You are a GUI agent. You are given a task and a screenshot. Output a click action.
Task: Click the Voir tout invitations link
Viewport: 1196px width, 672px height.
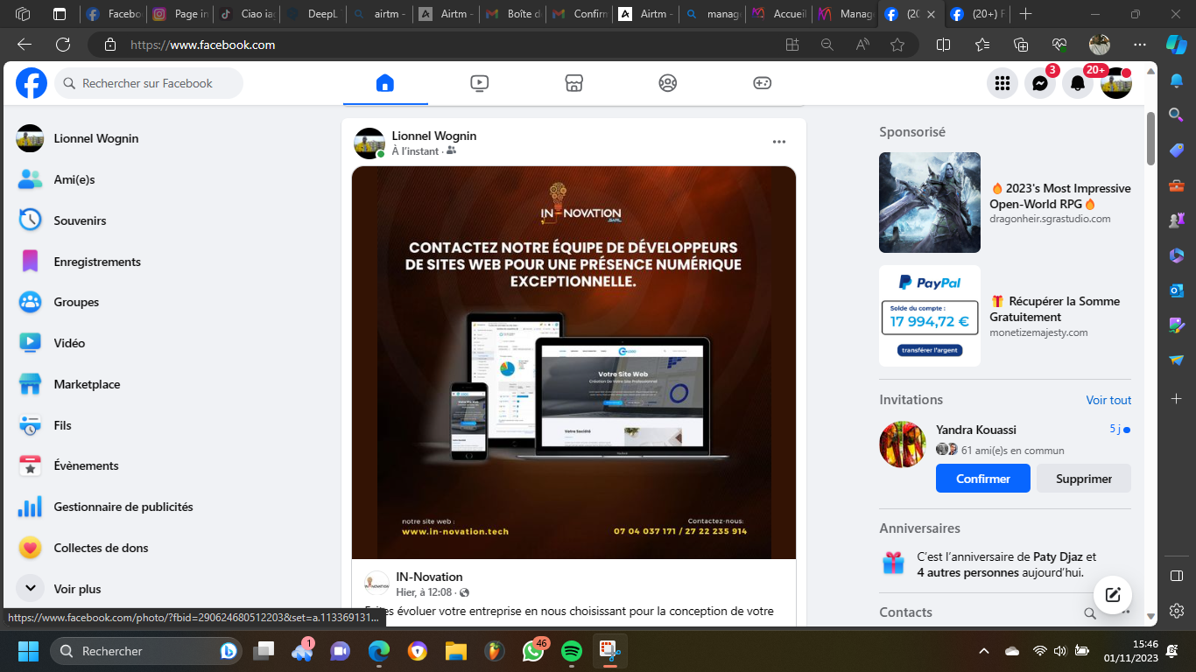(1108, 400)
